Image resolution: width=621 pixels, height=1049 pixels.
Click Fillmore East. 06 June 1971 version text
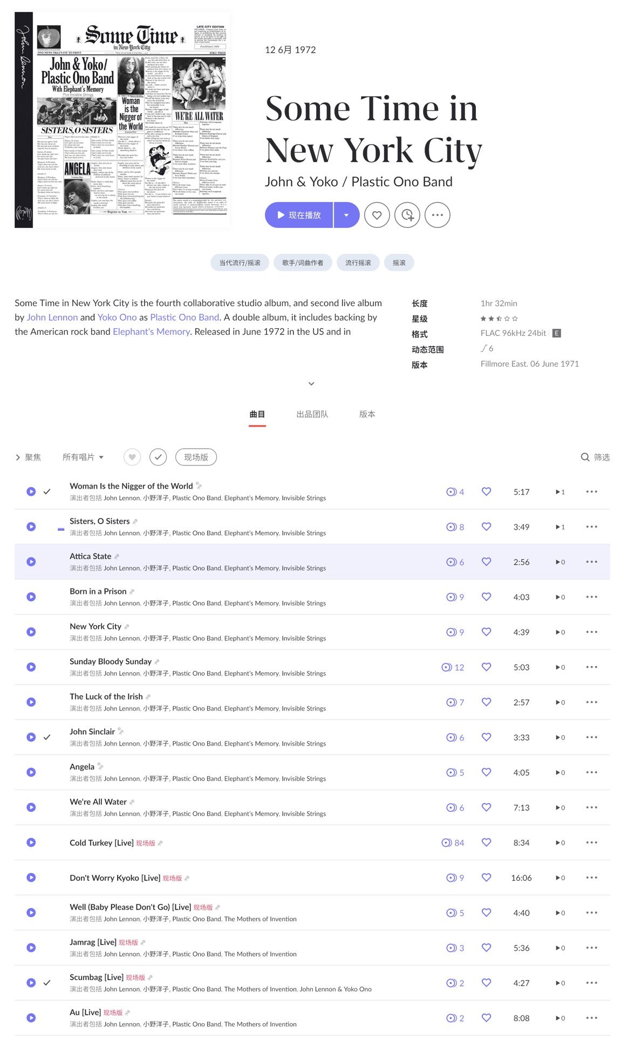pos(530,364)
